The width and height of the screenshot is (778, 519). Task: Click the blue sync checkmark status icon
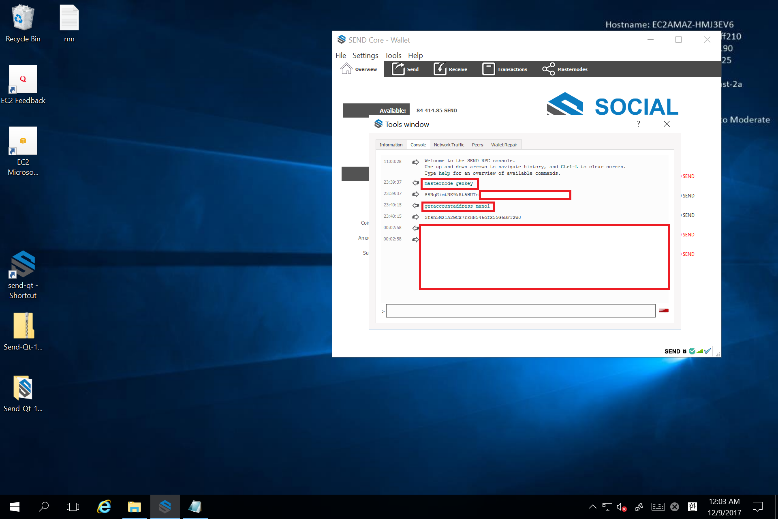707,351
